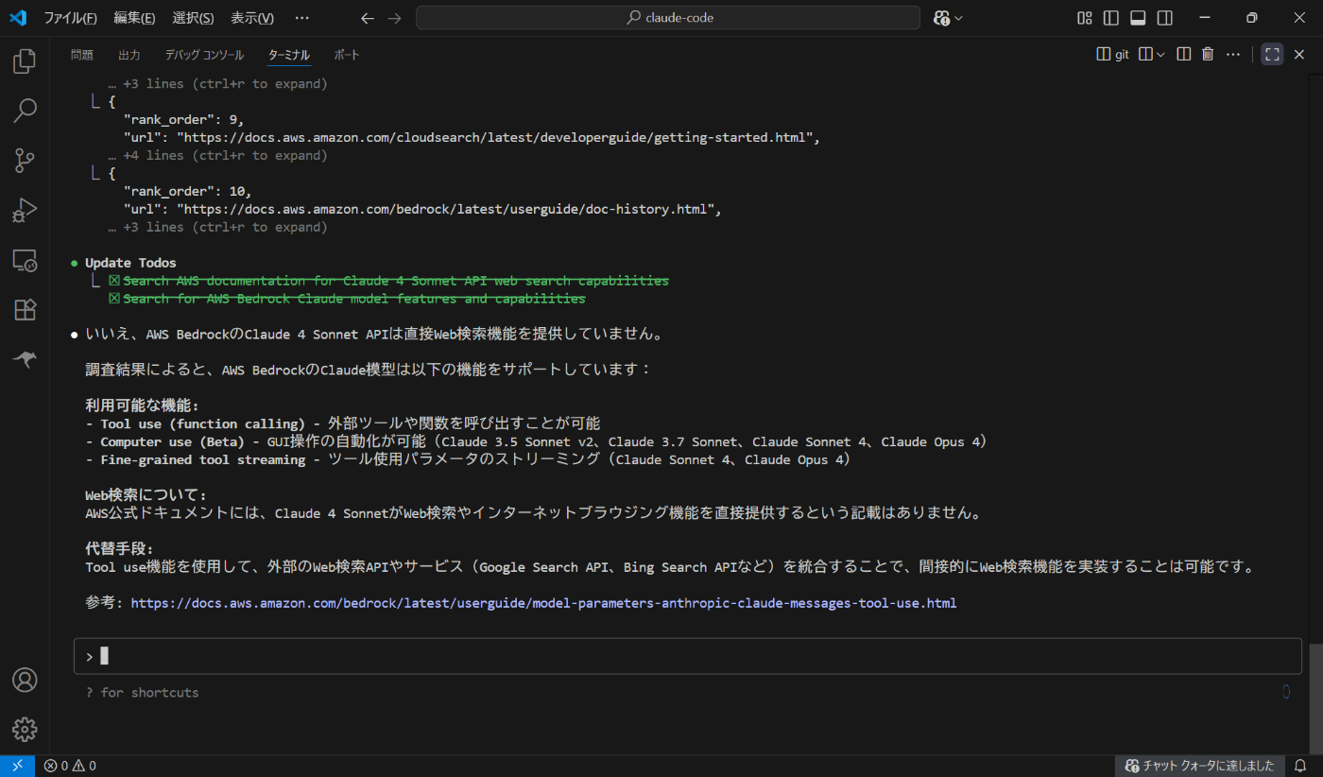This screenshot has height=777, width=1323.
Task: Click the チャット クォータに達しました status item
Action: tap(1200, 766)
